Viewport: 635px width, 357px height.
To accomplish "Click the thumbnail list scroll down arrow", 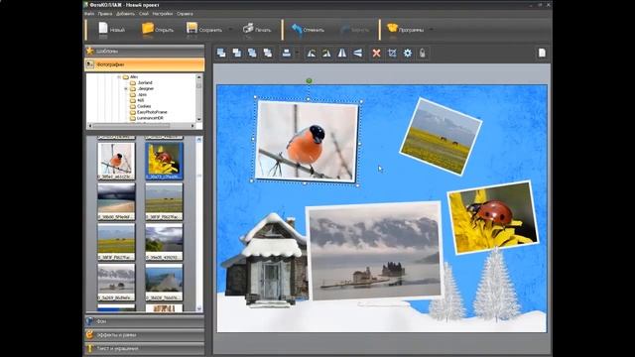I will coord(198,308).
